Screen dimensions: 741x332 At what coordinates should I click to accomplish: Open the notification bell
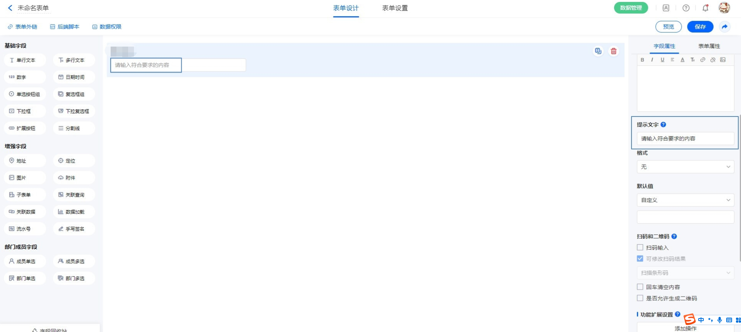coord(705,8)
